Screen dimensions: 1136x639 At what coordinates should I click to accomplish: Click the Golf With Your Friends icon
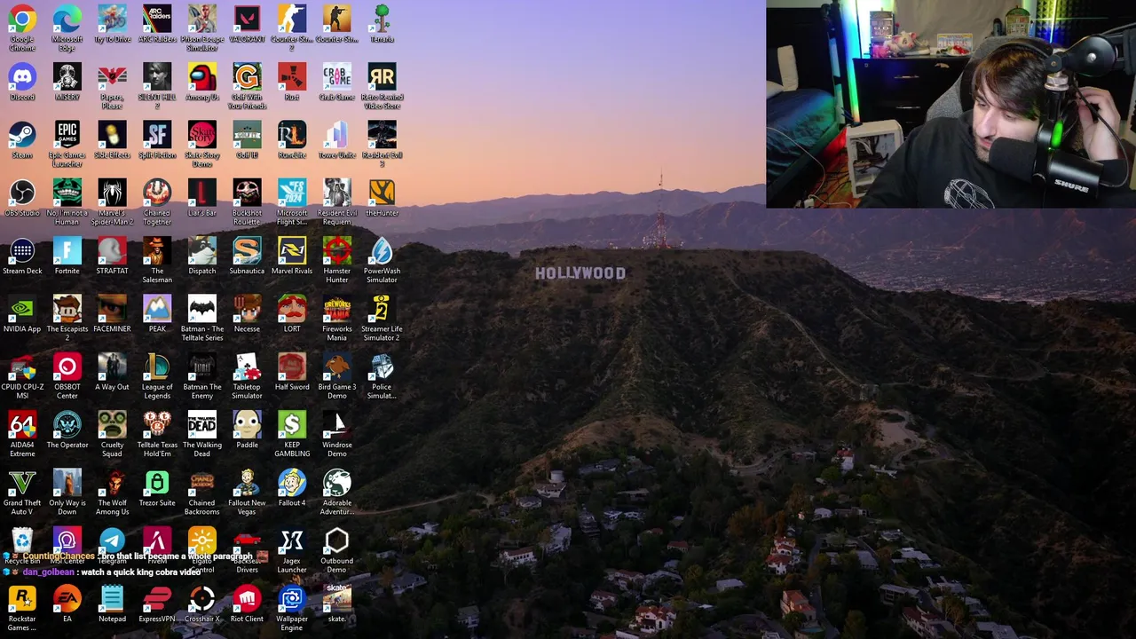point(247,76)
